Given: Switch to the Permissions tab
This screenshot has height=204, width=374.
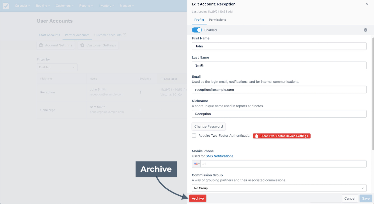Looking at the screenshot, I should point(217,20).
